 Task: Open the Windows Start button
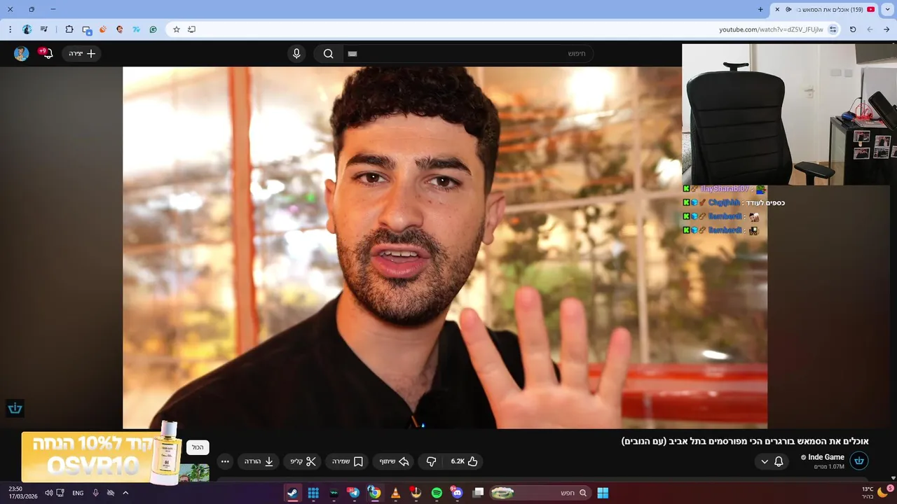pyautogui.click(x=603, y=493)
